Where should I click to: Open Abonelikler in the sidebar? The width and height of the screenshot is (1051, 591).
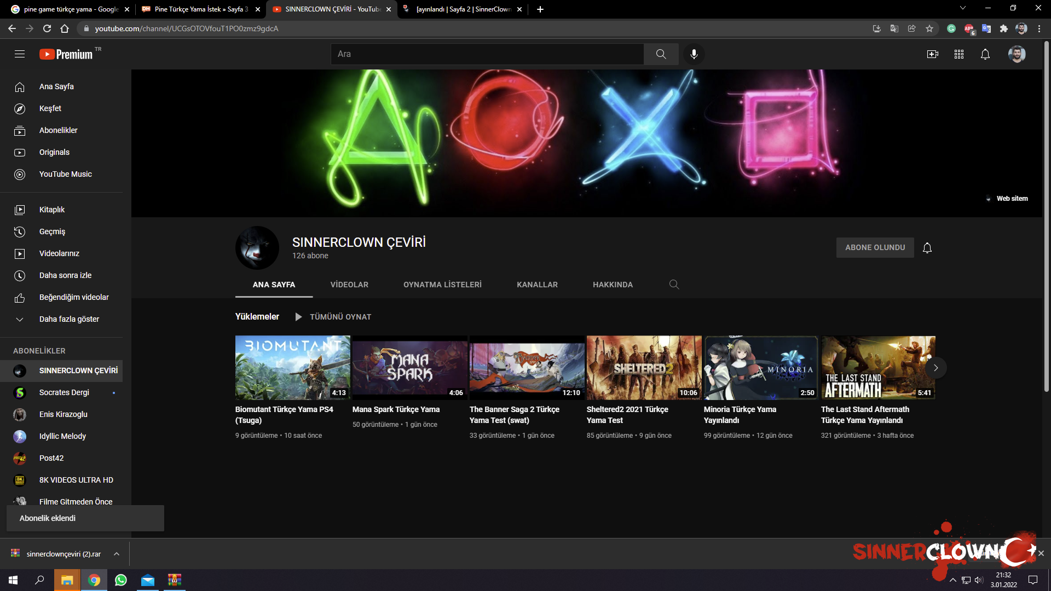pyautogui.click(x=61, y=130)
